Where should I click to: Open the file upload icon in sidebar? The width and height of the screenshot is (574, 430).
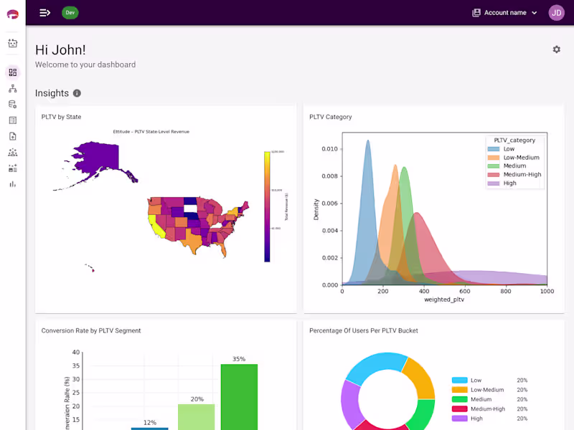[13, 136]
